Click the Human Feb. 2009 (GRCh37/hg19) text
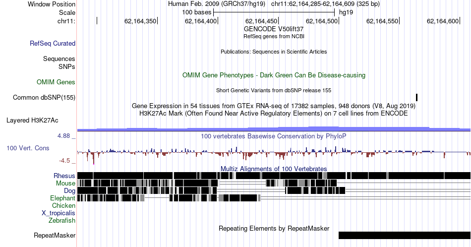 [x=217, y=4]
